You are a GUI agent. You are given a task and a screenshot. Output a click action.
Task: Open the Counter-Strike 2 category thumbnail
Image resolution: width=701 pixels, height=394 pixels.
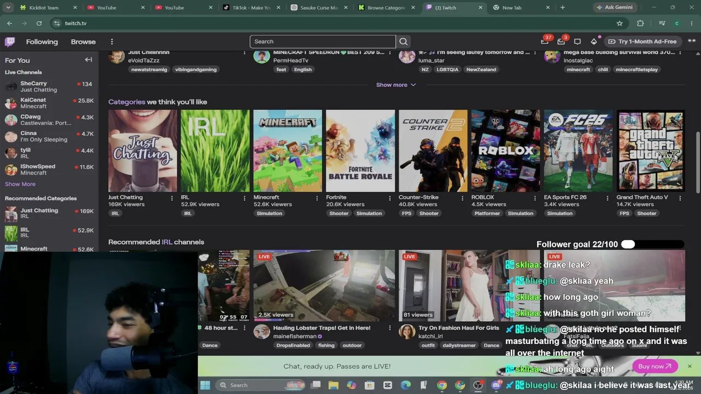click(x=433, y=150)
